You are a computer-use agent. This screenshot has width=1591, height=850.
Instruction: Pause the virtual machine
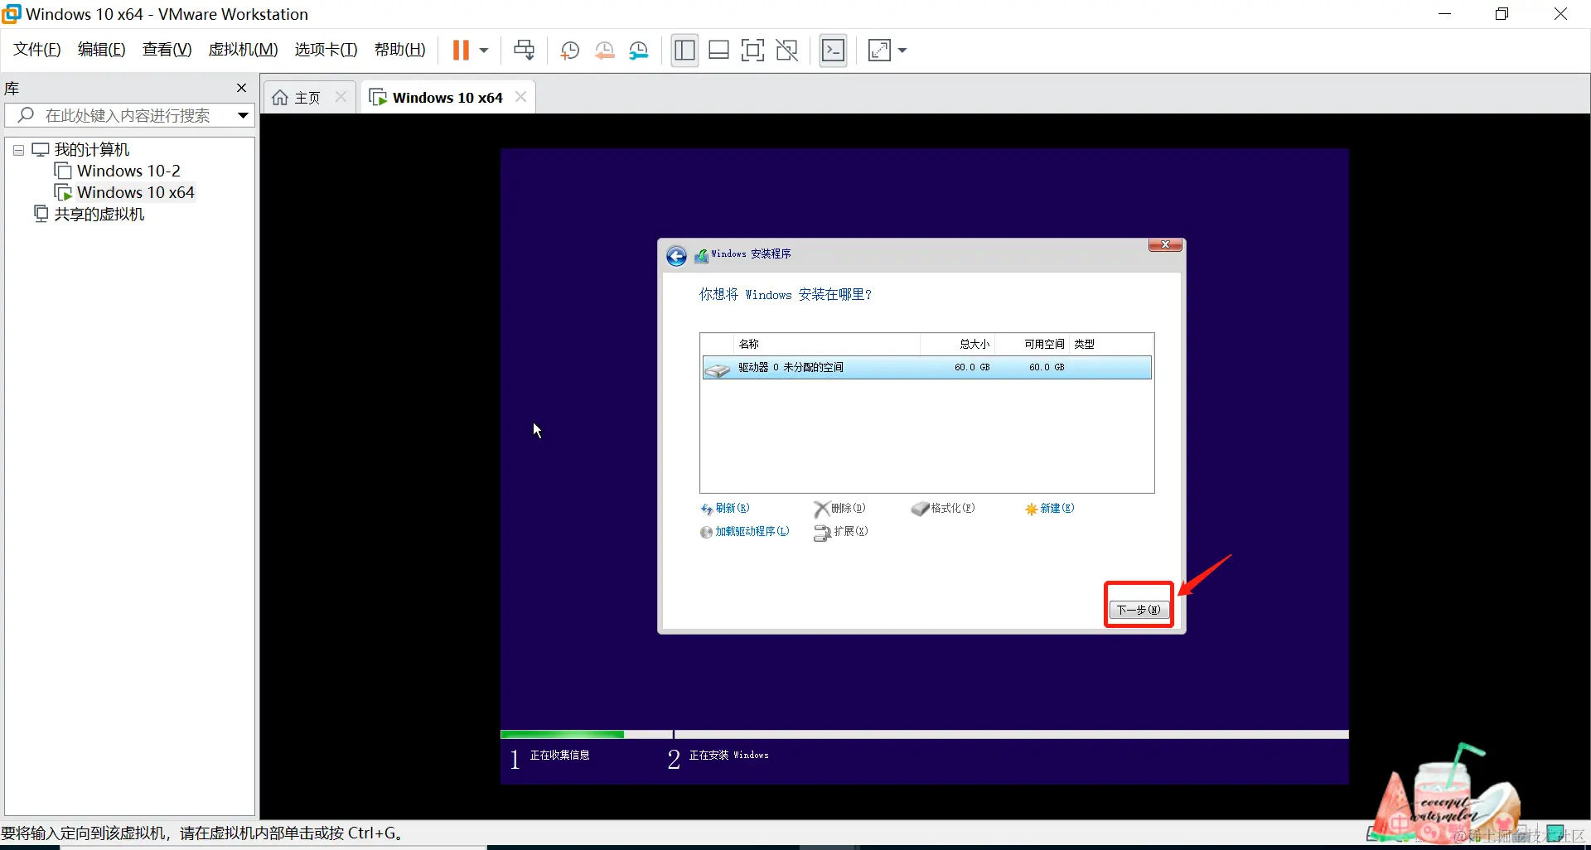click(x=461, y=51)
